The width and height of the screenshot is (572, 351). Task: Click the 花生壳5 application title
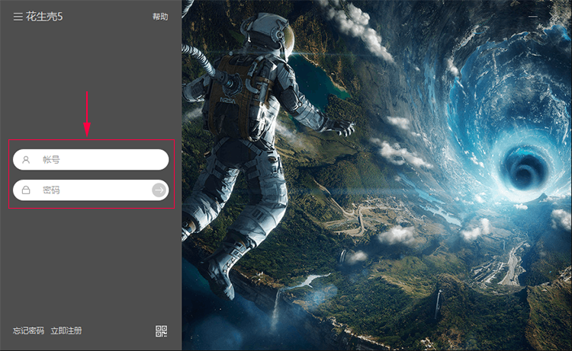point(44,17)
